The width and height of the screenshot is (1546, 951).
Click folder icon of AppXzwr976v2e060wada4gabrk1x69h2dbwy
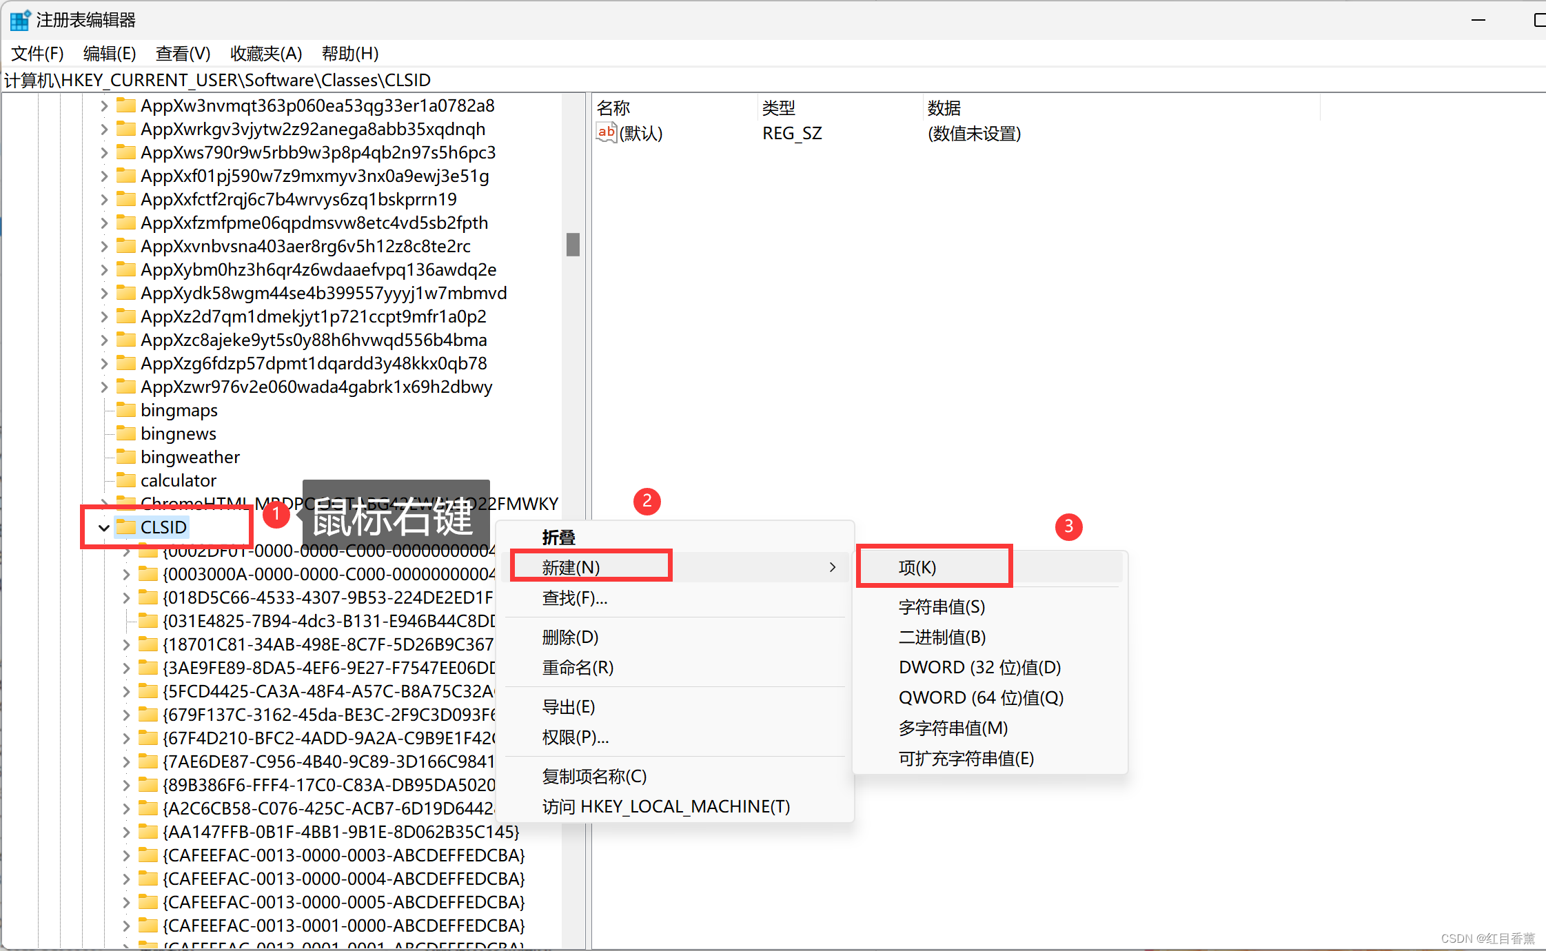pos(125,387)
